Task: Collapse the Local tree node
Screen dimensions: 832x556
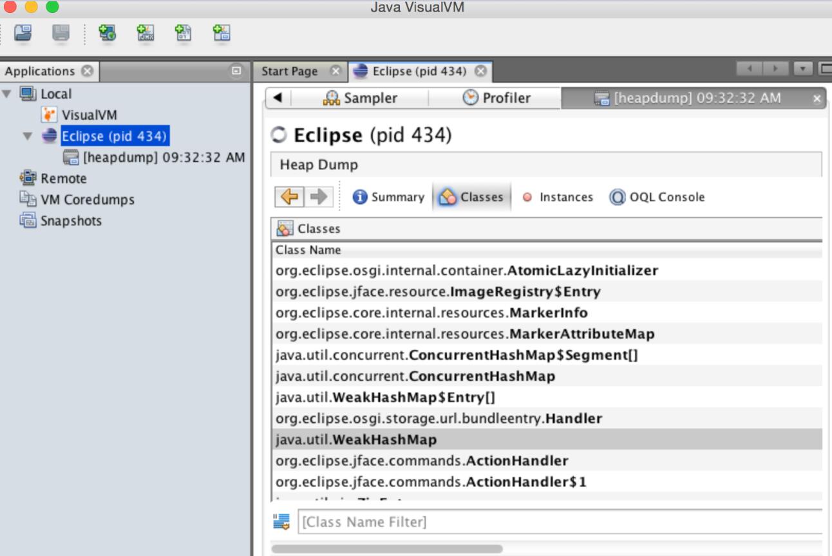Action: click(x=7, y=94)
